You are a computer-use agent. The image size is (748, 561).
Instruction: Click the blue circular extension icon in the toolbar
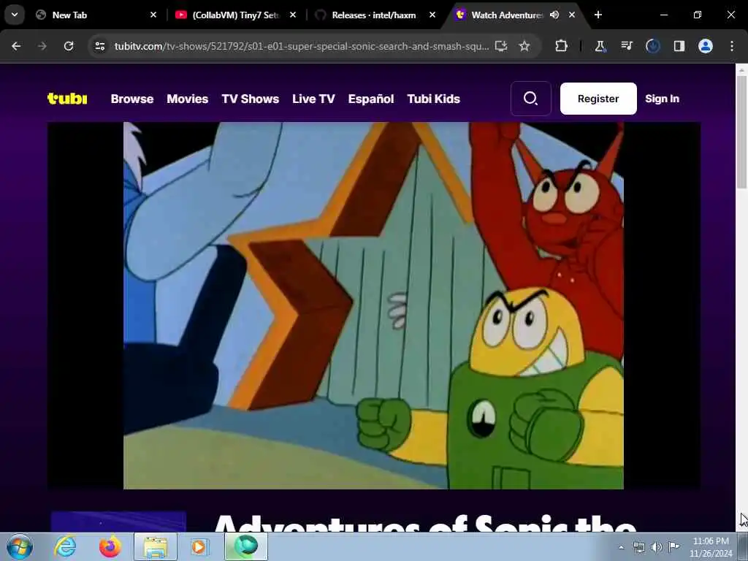coord(652,46)
